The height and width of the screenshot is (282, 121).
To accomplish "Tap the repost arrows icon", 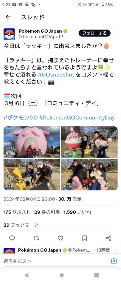I will point(36,238).
